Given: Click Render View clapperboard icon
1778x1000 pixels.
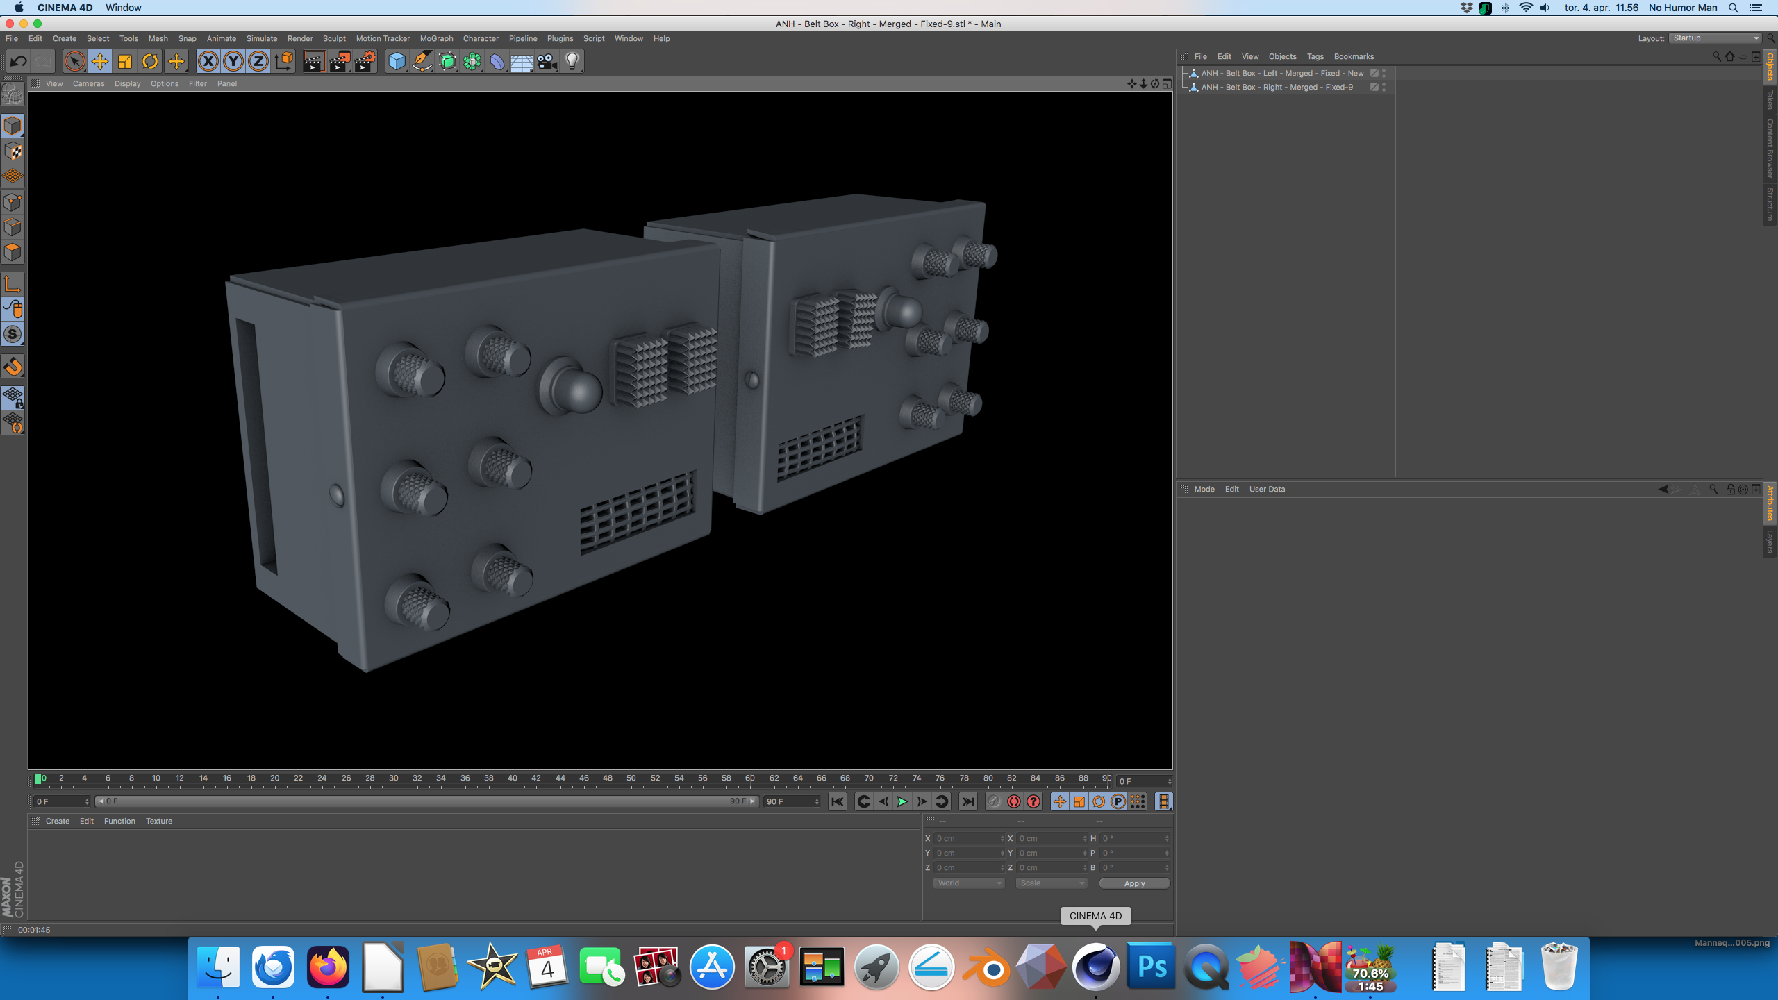Looking at the screenshot, I should pos(314,61).
